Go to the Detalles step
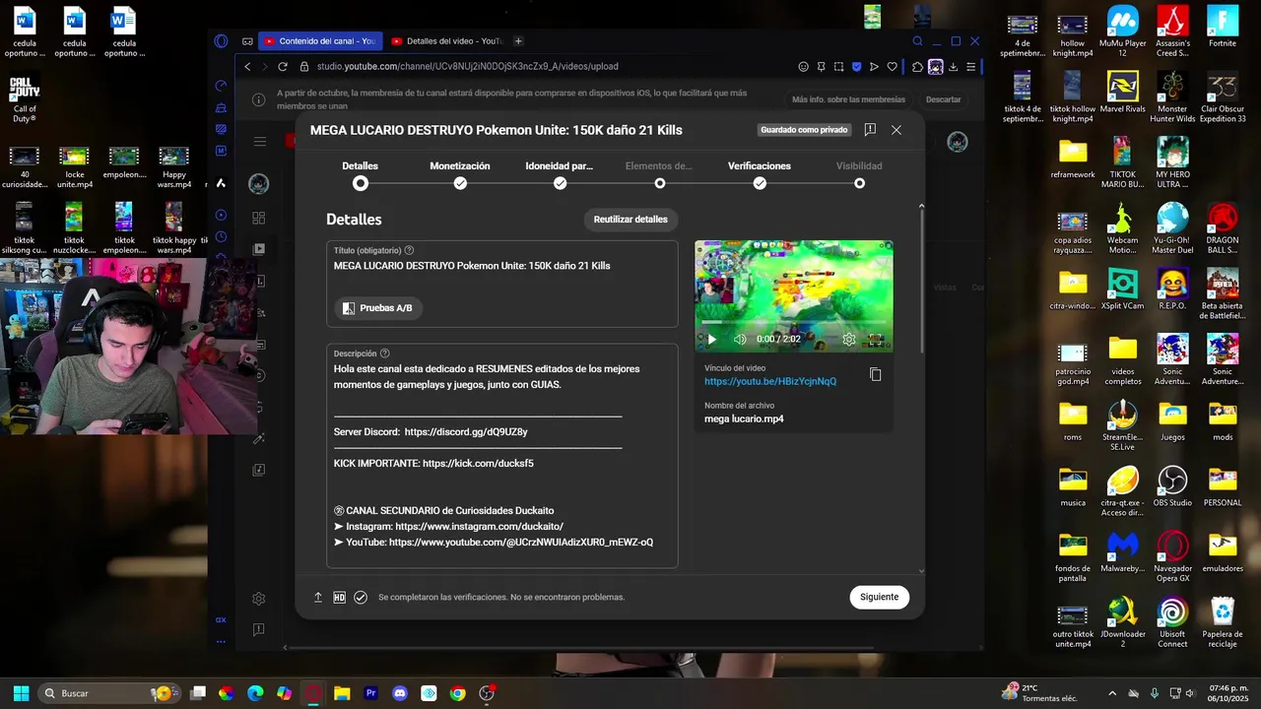The width and height of the screenshot is (1261, 709). tap(361, 174)
